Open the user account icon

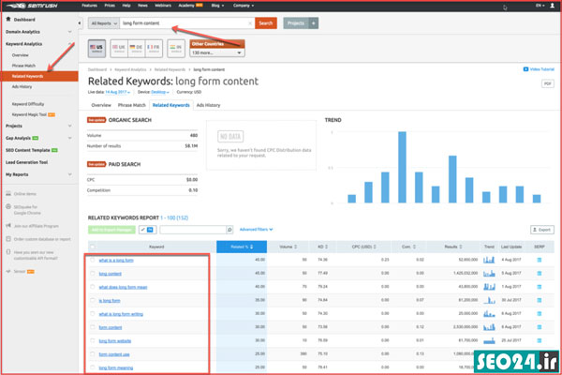[553, 6]
